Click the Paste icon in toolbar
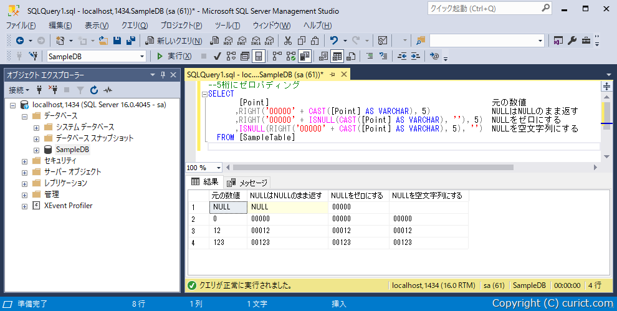 pos(315,41)
